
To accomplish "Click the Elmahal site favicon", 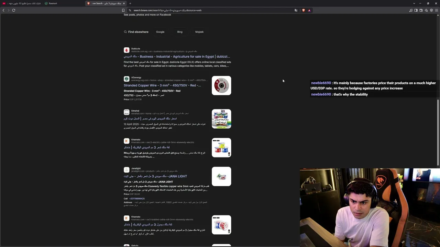I will [126, 112].
